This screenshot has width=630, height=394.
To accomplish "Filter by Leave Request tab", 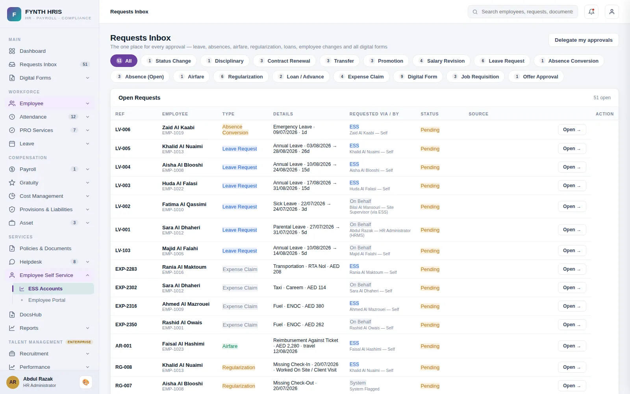I will (x=502, y=61).
